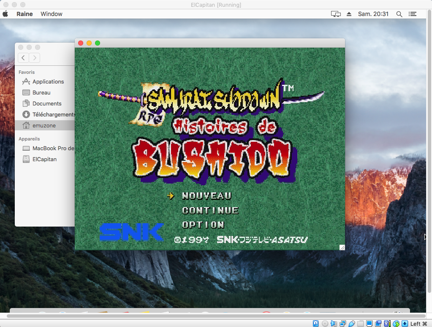Select NOUVEAU in the game menu
432x327 pixels.
pos(206,196)
